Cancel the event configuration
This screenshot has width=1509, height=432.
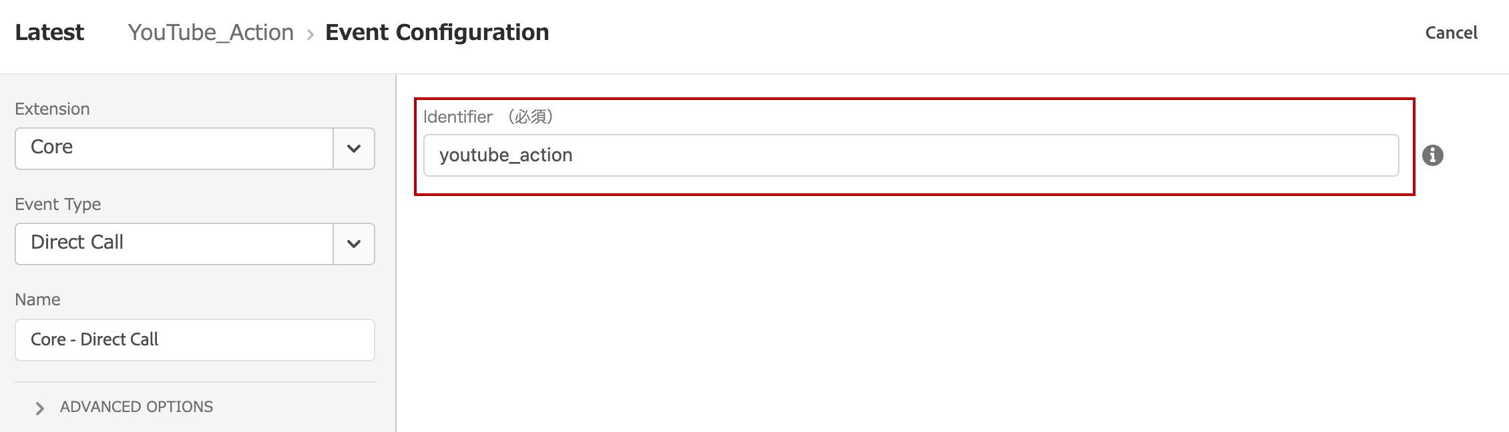(x=1451, y=33)
